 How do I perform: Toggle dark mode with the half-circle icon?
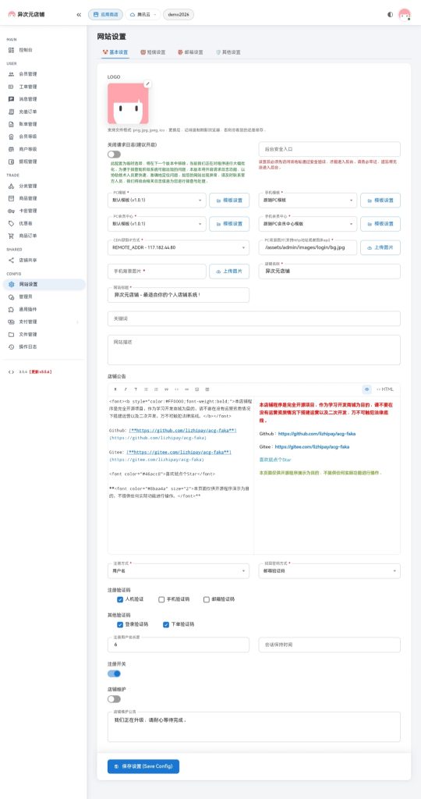[390, 15]
